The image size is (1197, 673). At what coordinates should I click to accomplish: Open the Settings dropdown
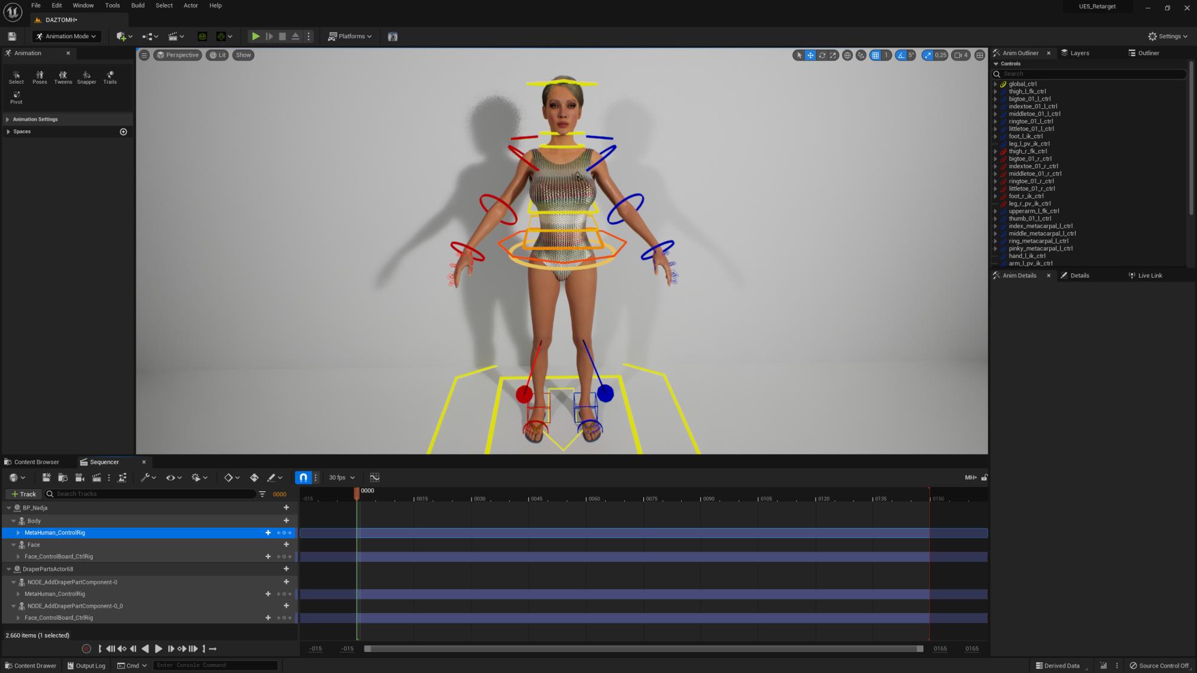click(1168, 36)
